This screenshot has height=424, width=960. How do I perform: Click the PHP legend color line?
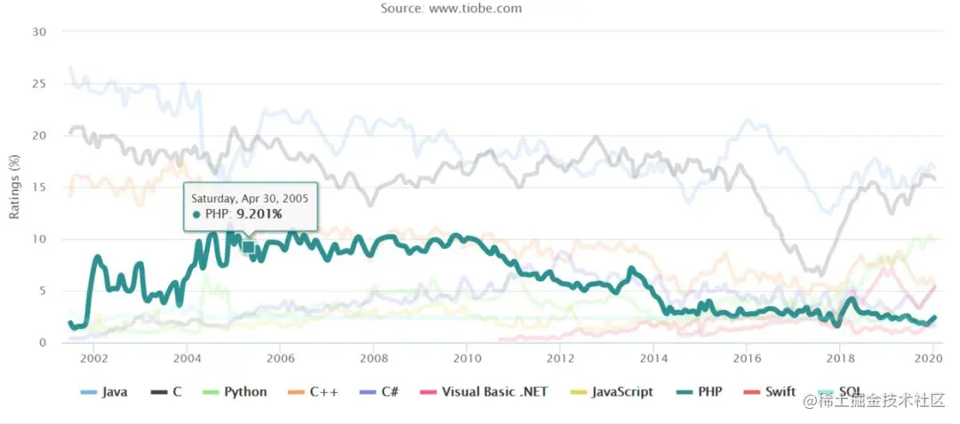(682, 392)
